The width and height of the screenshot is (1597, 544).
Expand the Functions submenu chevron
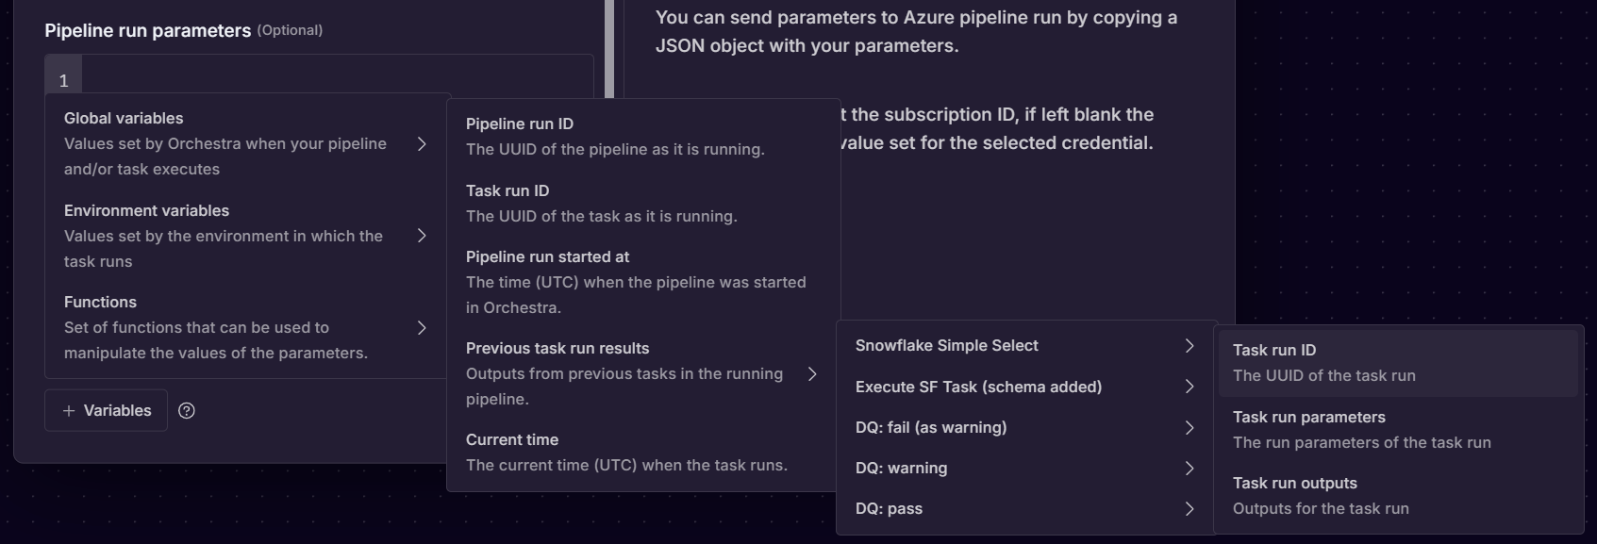422,327
